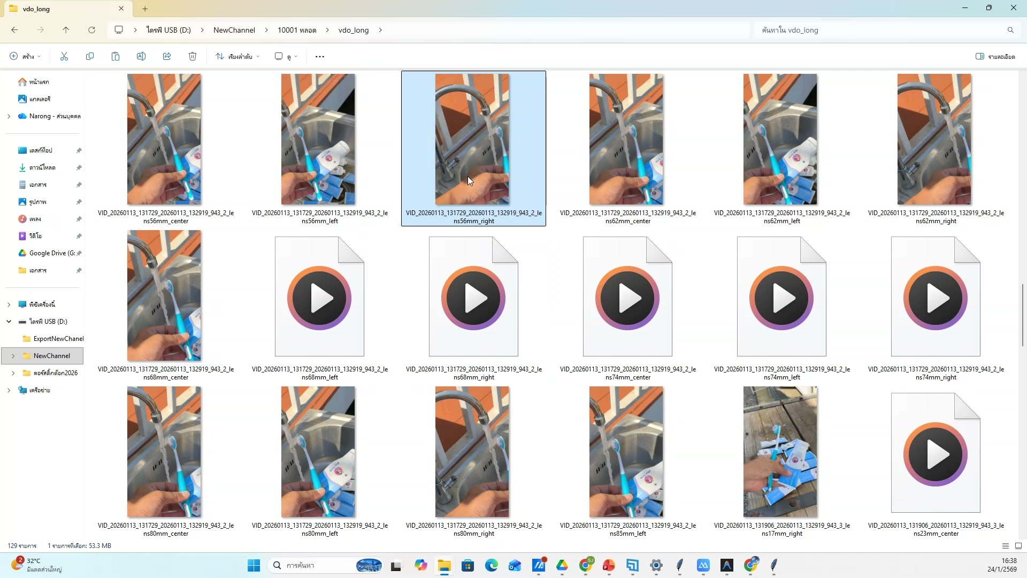Viewport: 1027px width, 578px height.
Task: Select the lens17mm_right video thumbnail
Action: click(x=780, y=452)
